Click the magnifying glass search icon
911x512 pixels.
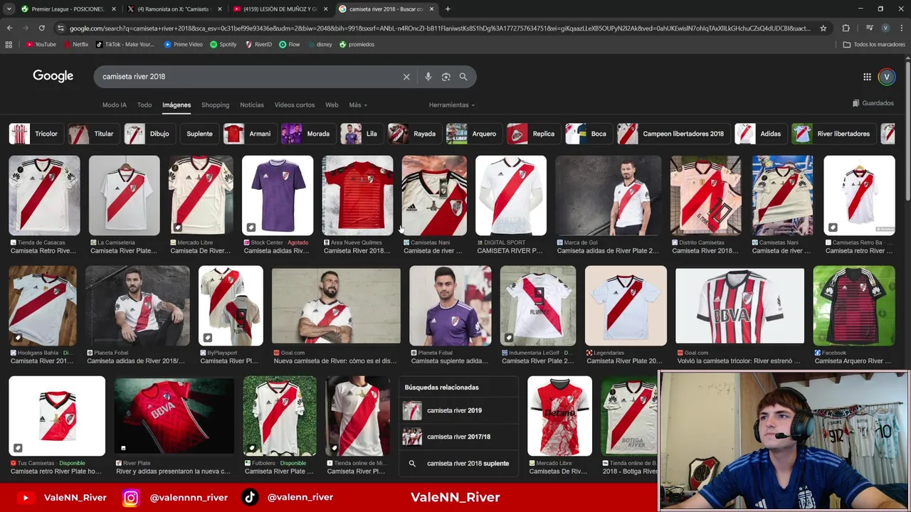463,77
